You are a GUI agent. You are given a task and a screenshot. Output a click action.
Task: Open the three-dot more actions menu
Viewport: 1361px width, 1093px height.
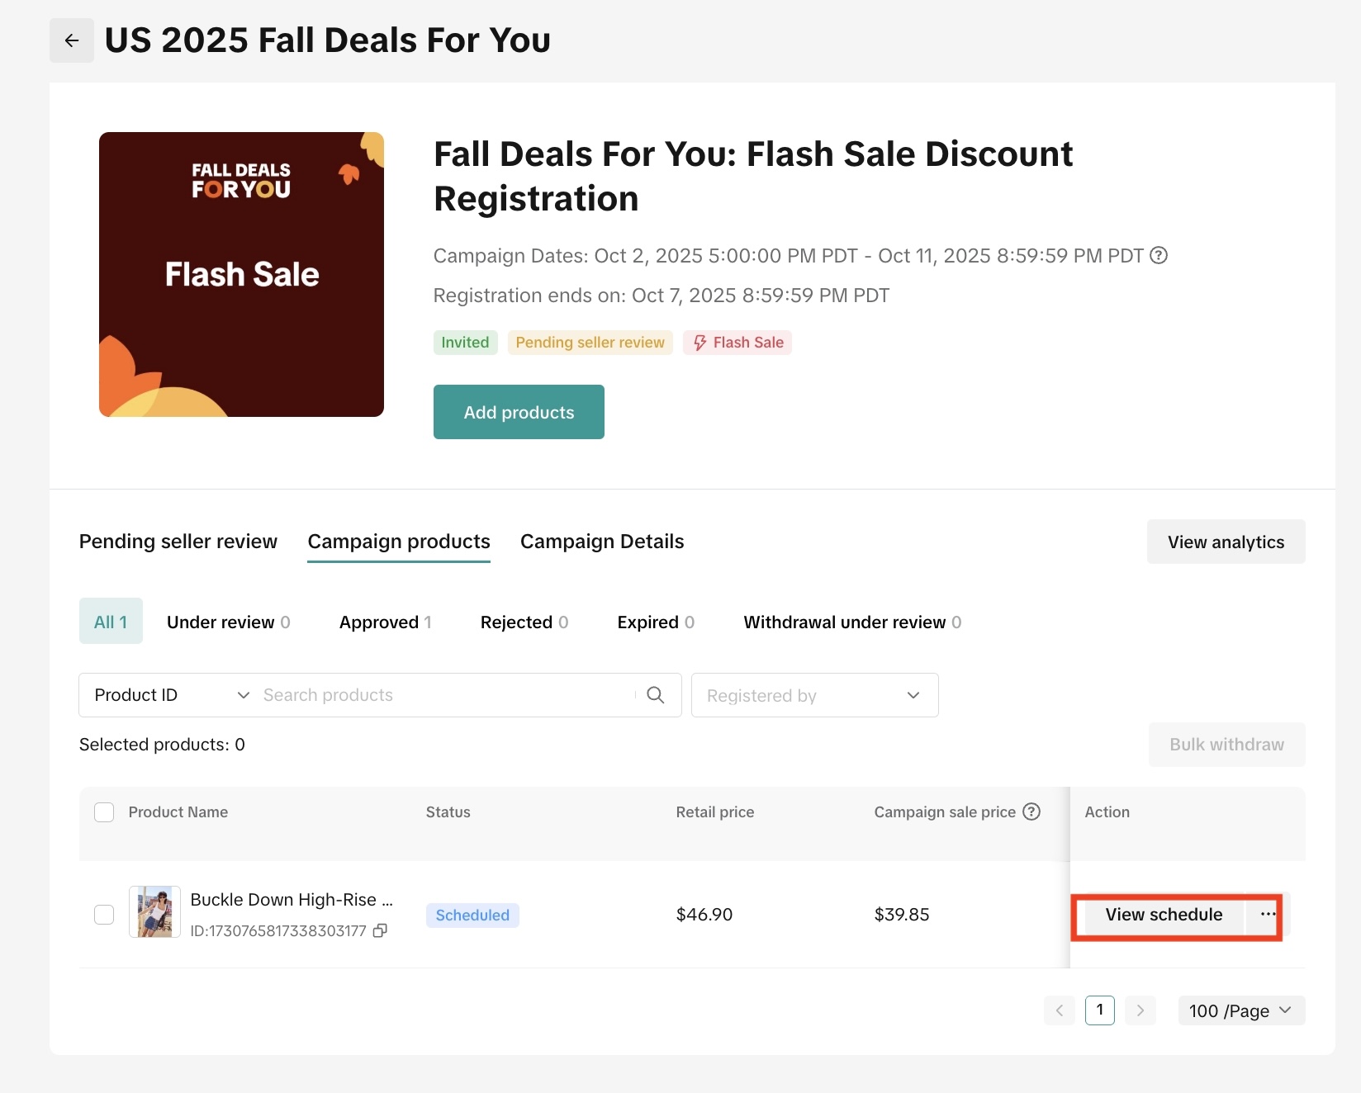[x=1268, y=915]
